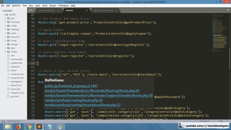231x130 pixels.
Task: Expand the tests folder
Action: [5, 48]
